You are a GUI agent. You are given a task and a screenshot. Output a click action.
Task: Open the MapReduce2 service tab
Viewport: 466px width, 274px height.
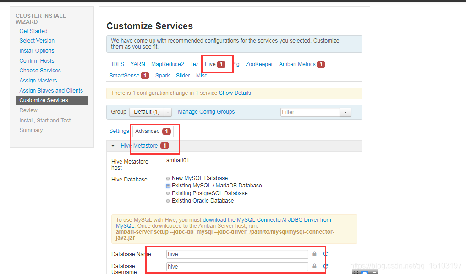coord(168,64)
